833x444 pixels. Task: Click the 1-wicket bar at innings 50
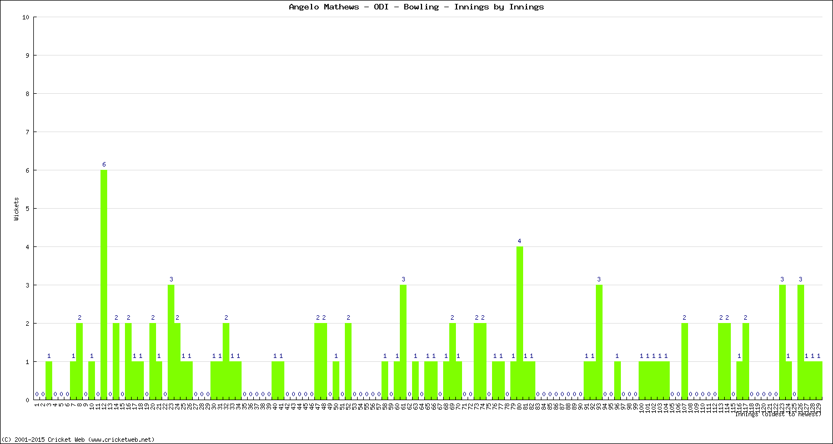point(336,380)
